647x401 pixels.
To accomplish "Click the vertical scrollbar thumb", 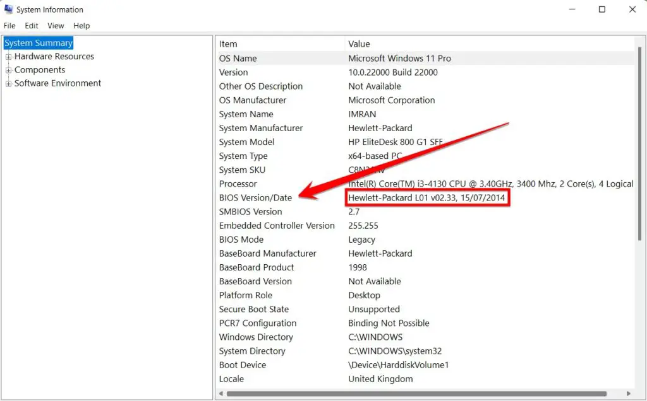I will click(x=639, y=144).
